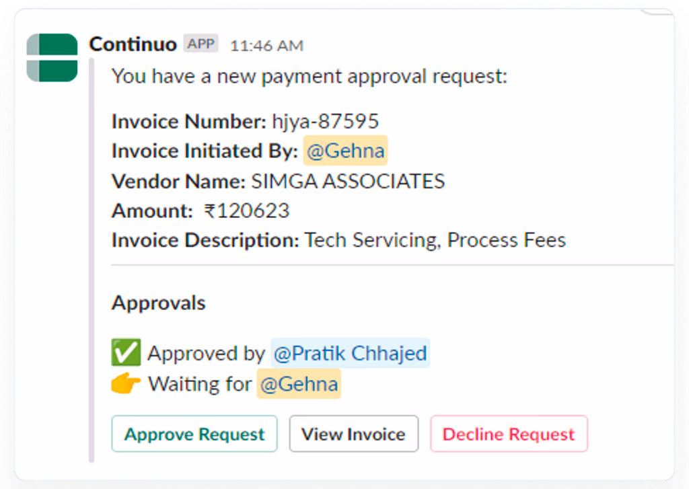Click the Tech Servicing, Process Fees description
689x489 pixels.
[x=435, y=240]
